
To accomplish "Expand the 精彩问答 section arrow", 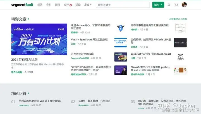I will click(x=28, y=93).
